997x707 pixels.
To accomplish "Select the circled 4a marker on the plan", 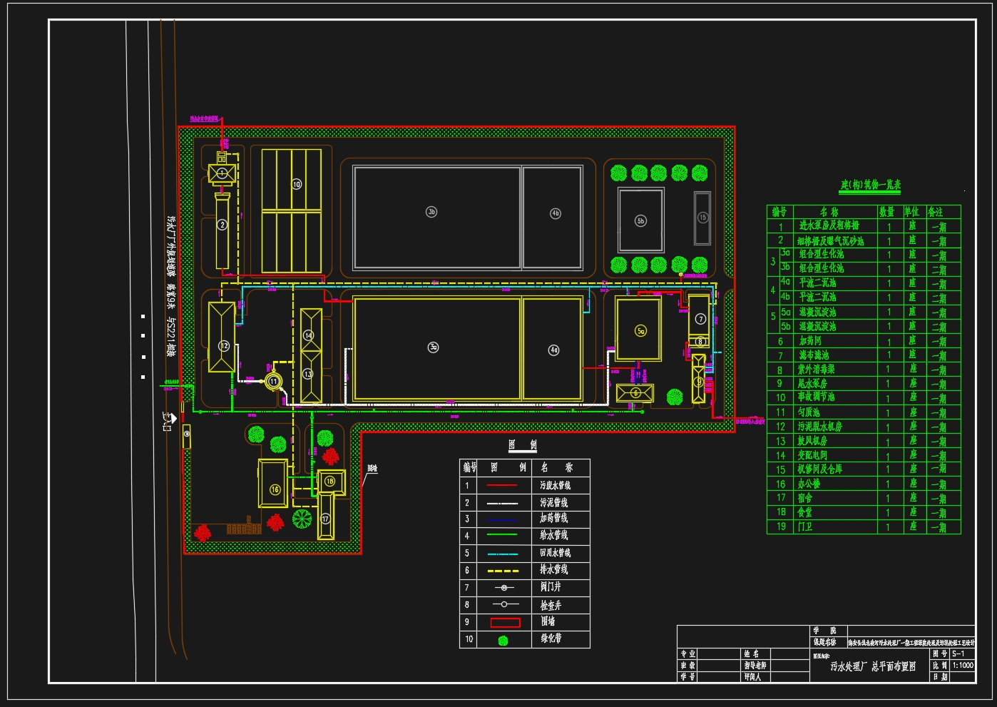I will [x=553, y=350].
